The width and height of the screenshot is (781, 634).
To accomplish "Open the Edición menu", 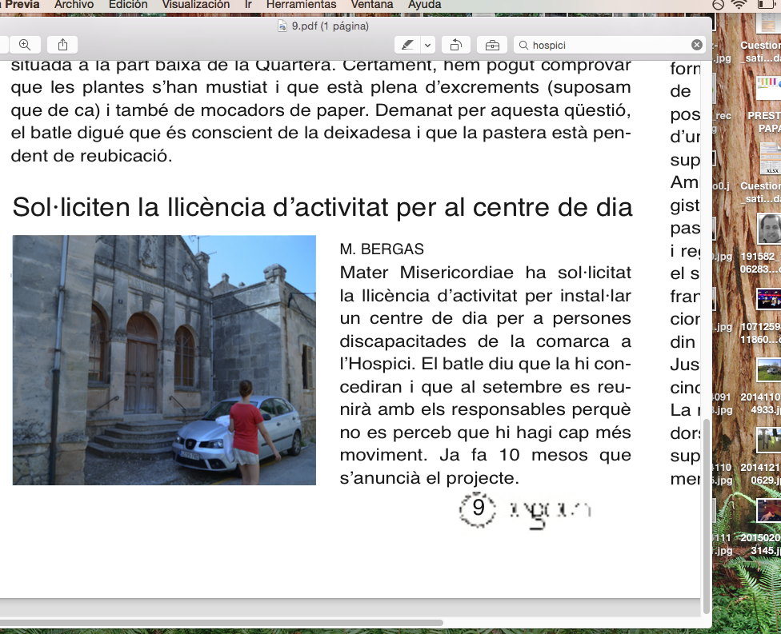I will (127, 5).
